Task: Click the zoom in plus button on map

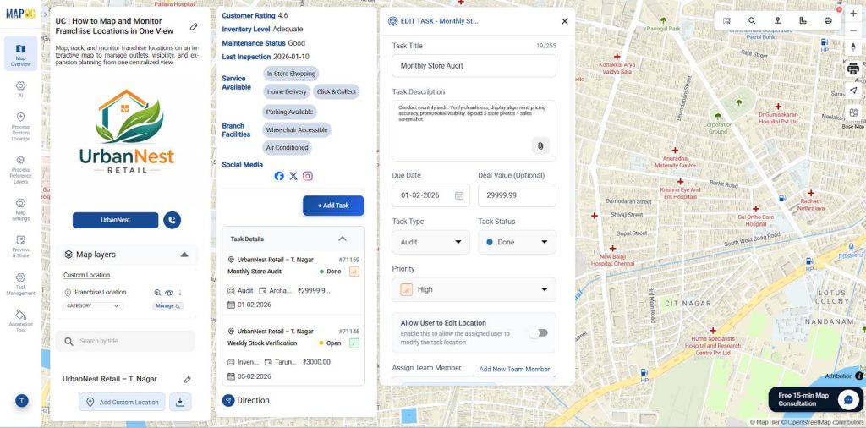Action: (853, 14)
